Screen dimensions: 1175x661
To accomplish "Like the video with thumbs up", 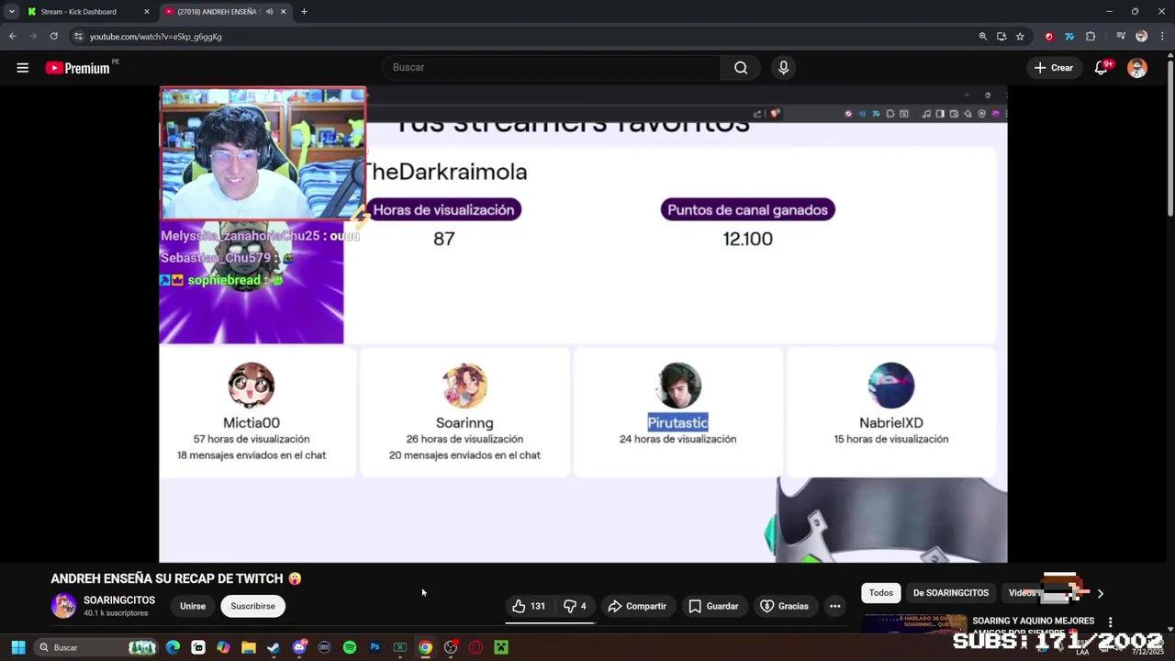I will click(x=529, y=606).
